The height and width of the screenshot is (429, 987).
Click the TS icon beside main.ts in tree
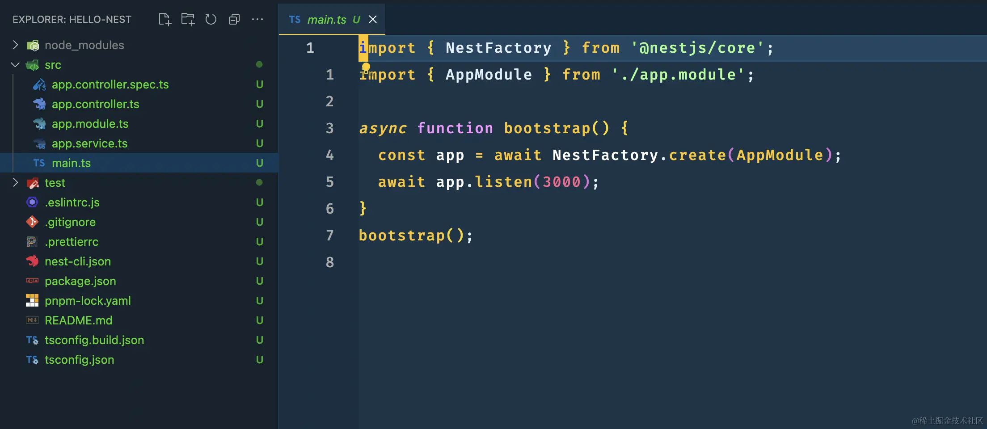coord(39,163)
